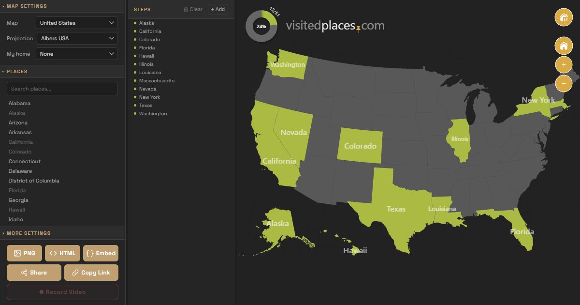Screen dimensions: 580x305
Task: Expand the More Settings section
Action: coord(63,233)
